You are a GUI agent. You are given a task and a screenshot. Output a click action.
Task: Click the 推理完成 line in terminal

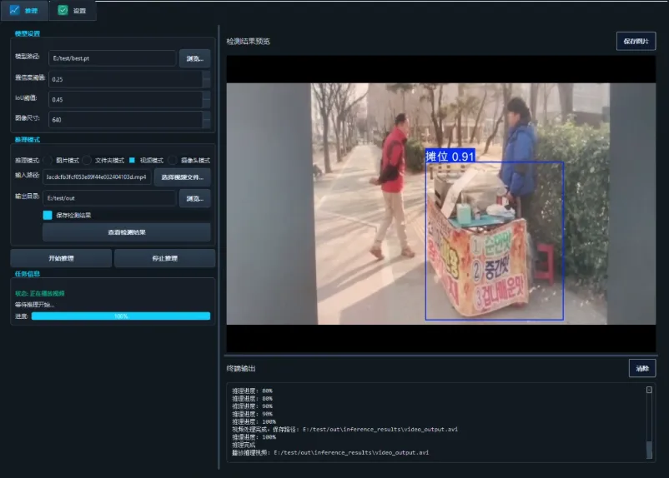tap(244, 445)
